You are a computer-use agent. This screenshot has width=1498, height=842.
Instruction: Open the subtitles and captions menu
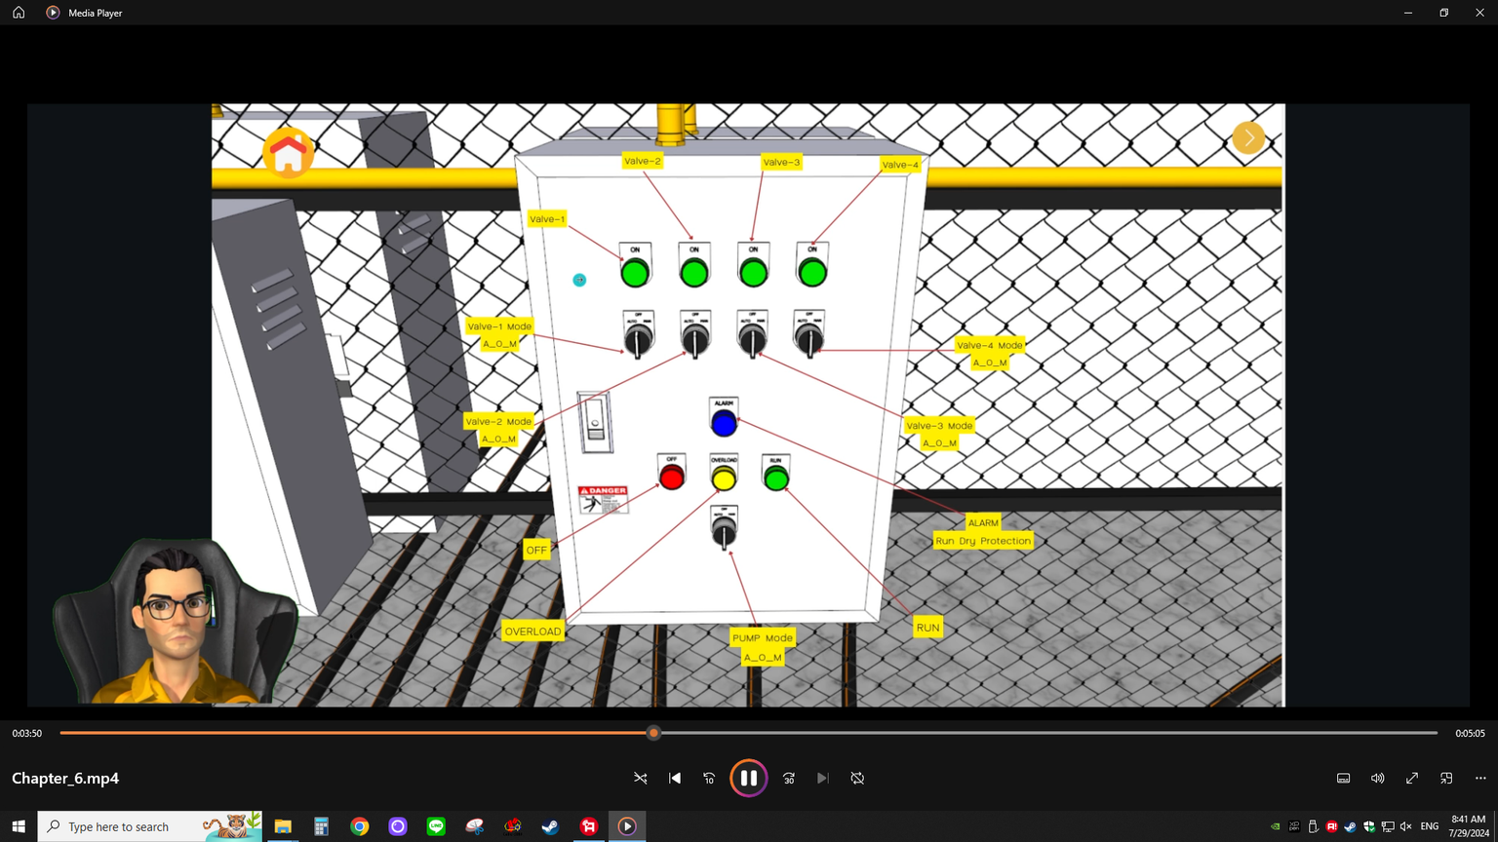pos(1343,778)
